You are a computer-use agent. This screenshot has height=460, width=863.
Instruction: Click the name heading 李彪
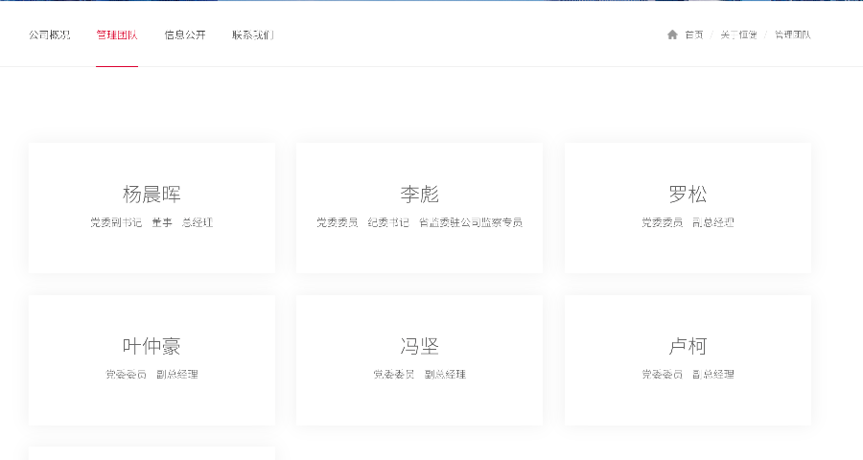click(x=419, y=195)
